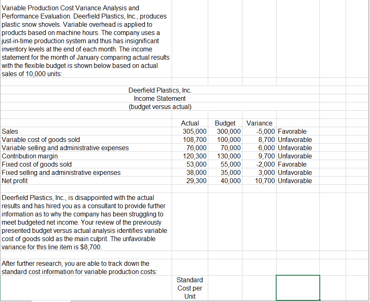Click the 'Variance' column header cell
This screenshot has height=302, width=370.
(x=259, y=123)
